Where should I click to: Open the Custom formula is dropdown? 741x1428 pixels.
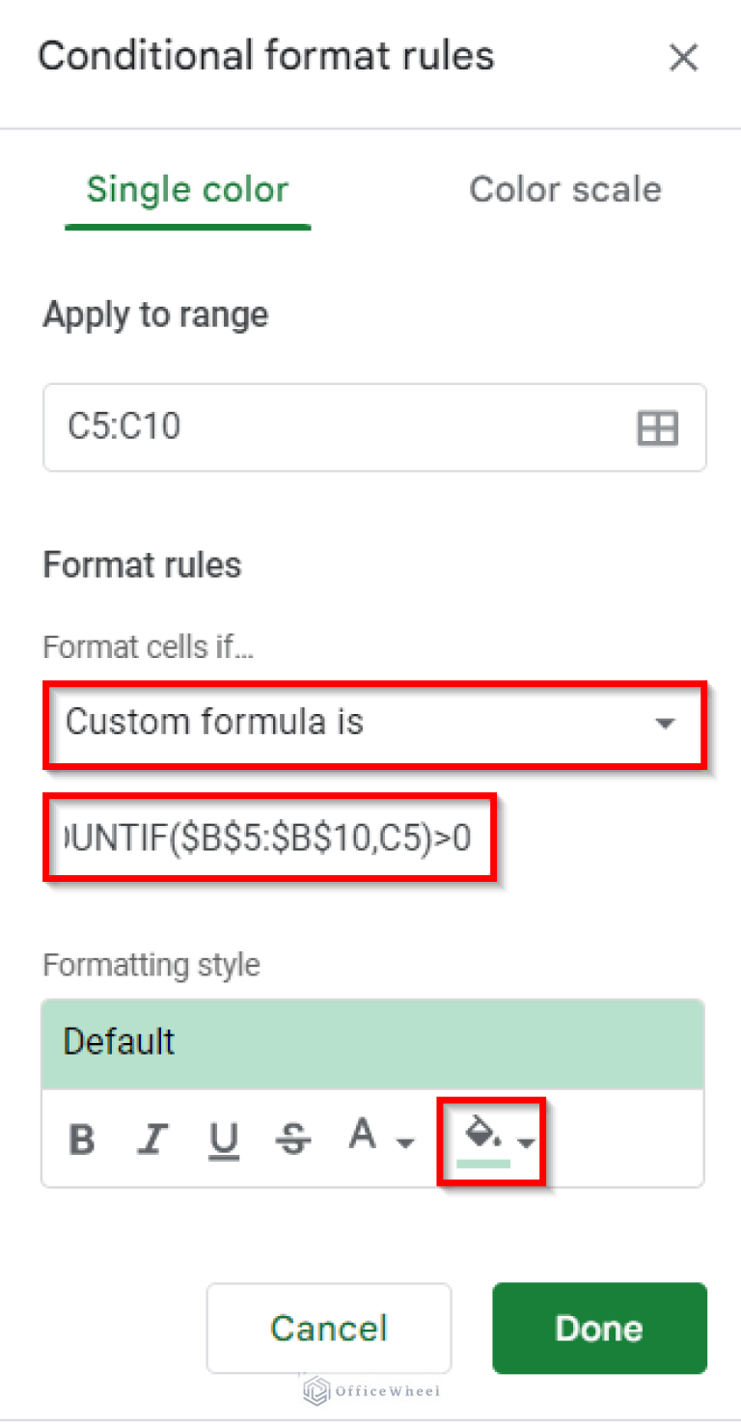[x=665, y=724]
